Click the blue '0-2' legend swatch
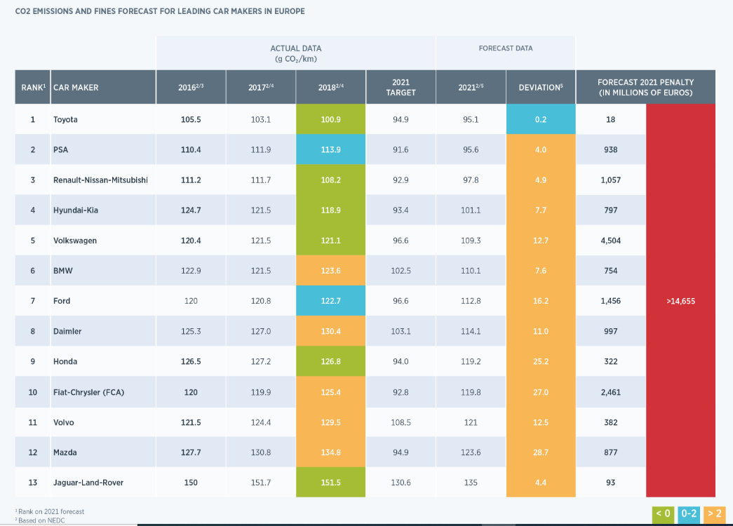Screen dimensions: 733x526 click(x=688, y=514)
